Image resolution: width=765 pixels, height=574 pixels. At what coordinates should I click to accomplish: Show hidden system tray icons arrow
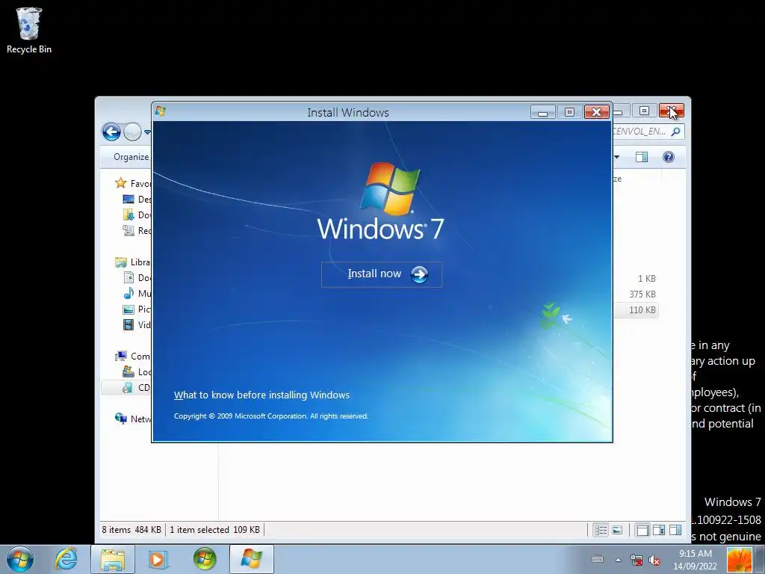[618, 560]
